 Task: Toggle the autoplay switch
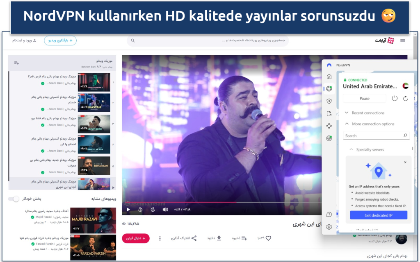click(x=14, y=199)
